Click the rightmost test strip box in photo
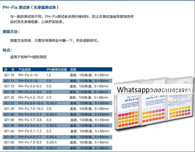 pyautogui.click(x=180, y=98)
